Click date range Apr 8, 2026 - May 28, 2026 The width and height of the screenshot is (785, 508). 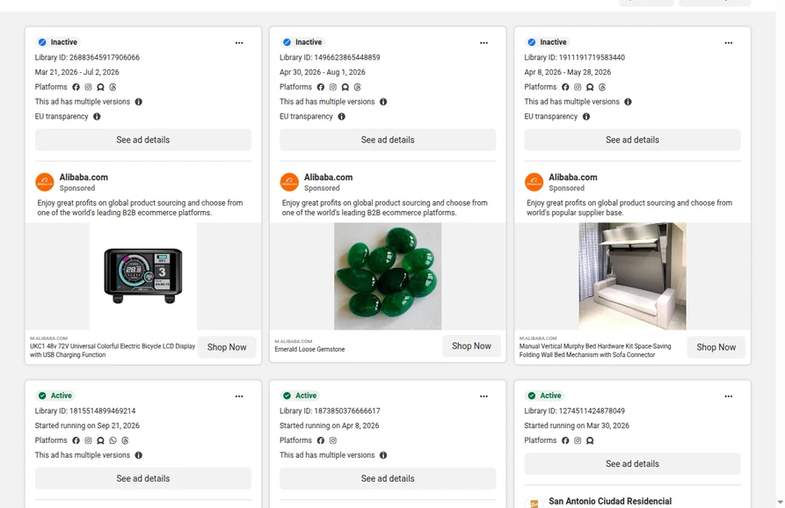[x=568, y=72]
